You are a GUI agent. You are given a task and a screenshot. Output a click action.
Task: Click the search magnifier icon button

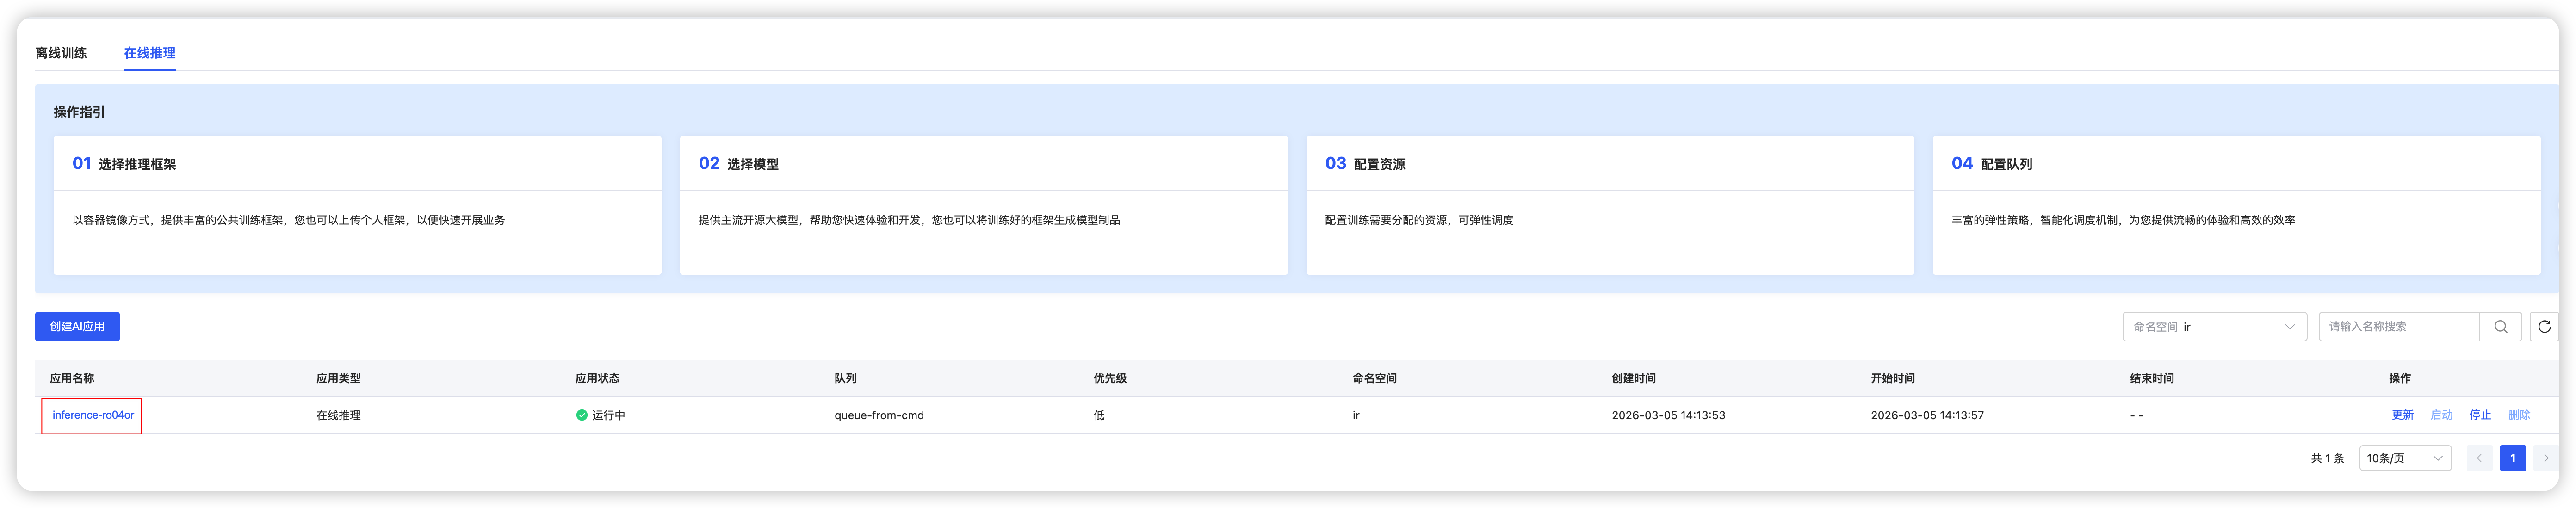pyautogui.click(x=2500, y=326)
